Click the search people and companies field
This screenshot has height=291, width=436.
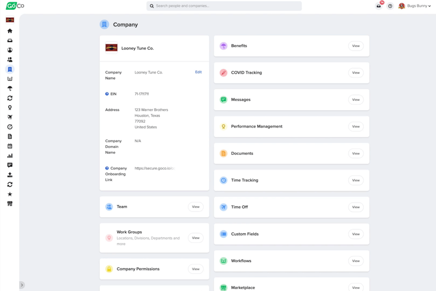pos(224,6)
